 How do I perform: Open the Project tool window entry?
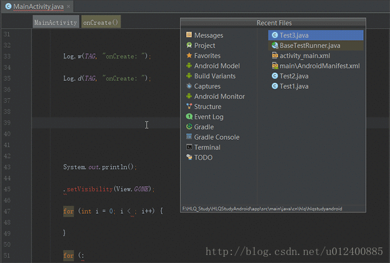pos(204,45)
